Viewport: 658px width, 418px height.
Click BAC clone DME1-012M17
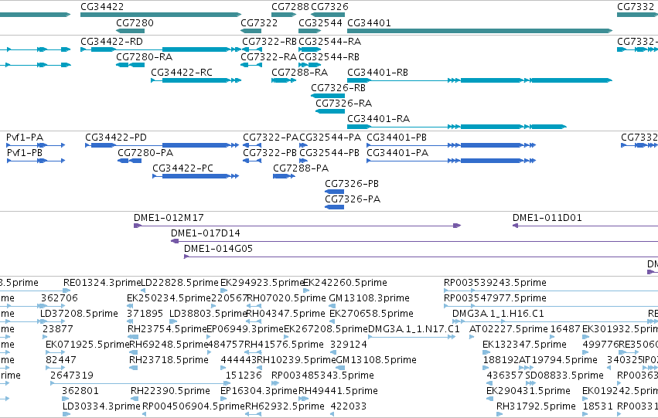169,218
